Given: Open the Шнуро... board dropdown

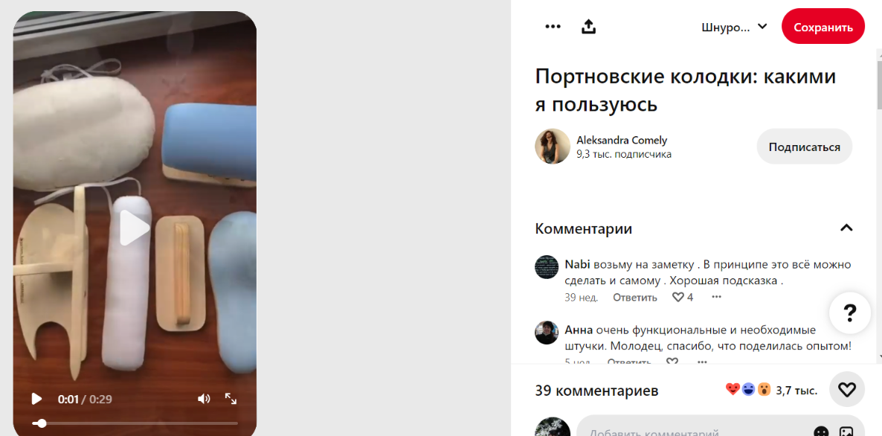Looking at the screenshot, I should pos(735,27).
